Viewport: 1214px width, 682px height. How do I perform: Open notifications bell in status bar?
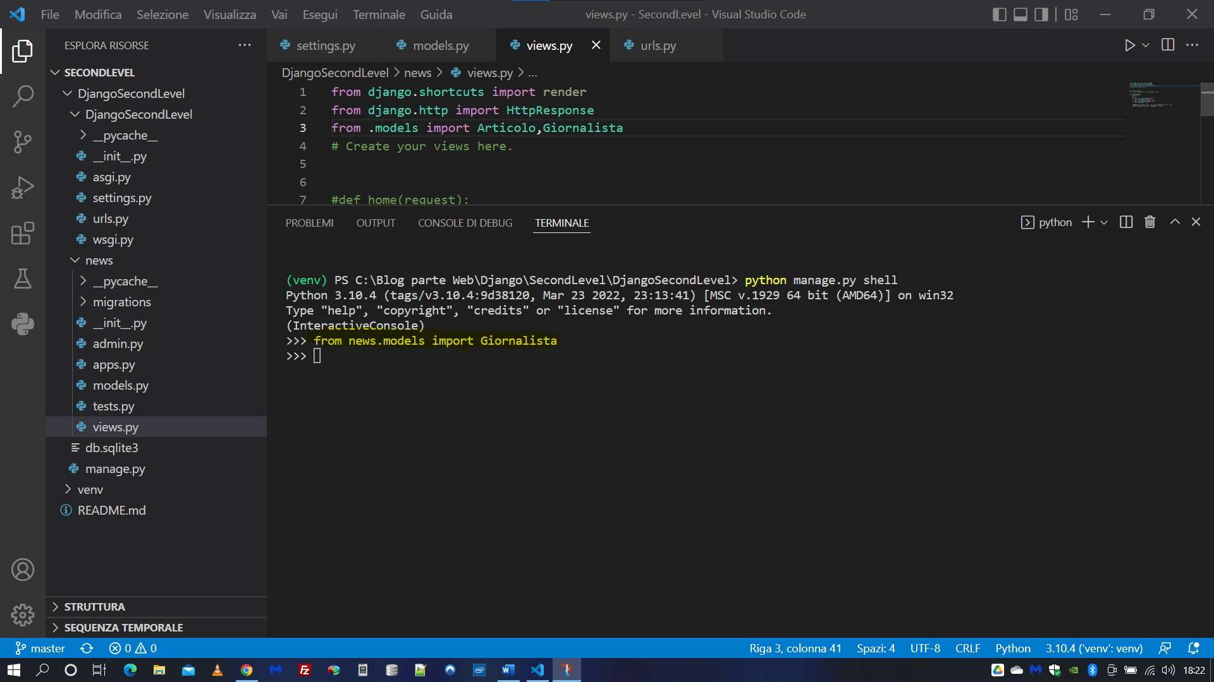(x=1194, y=649)
